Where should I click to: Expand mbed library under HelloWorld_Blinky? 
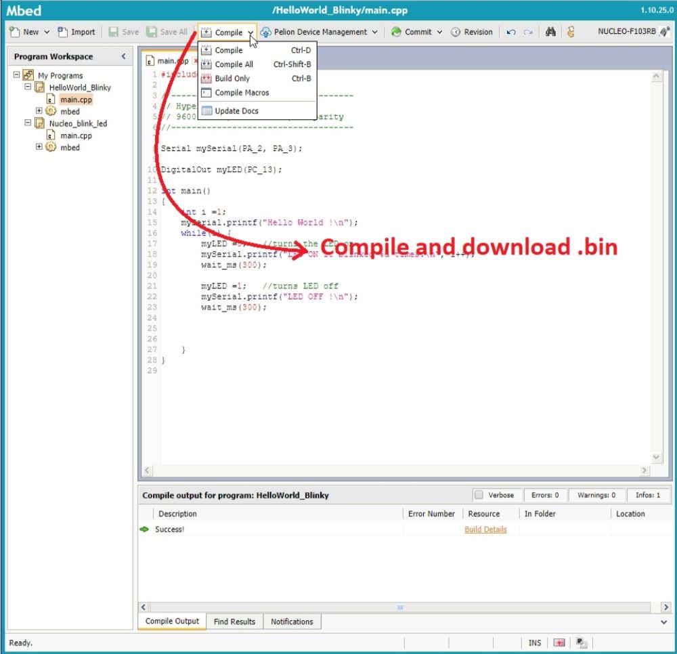click(x=39, y=110)
